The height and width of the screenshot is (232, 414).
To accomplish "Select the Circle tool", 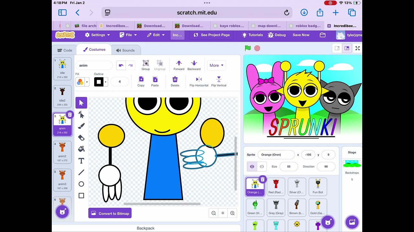I will coord(81,184).
